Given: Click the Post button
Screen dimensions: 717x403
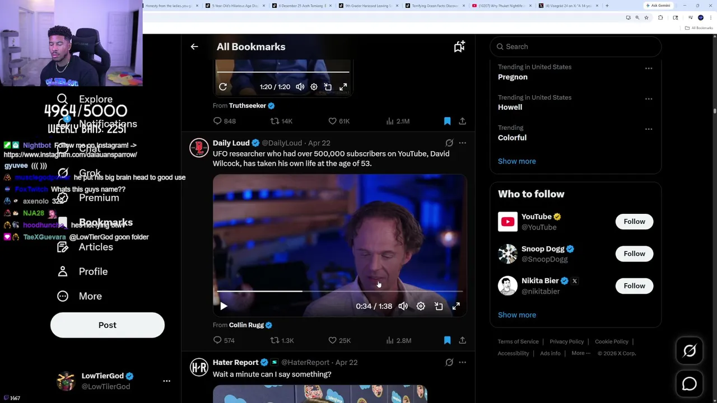Looking at the screenshot, I should pos(108,325).
